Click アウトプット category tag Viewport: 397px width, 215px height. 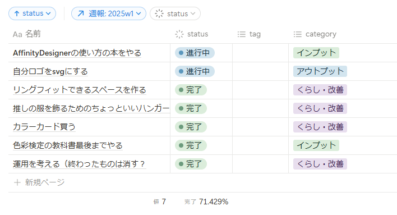(x=320, y=71)
